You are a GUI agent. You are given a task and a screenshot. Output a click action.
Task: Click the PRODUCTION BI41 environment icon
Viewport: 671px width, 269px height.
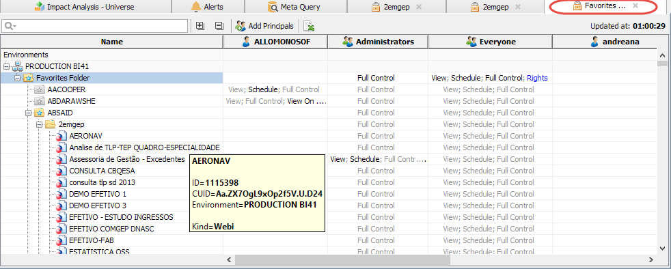(18, 66)
